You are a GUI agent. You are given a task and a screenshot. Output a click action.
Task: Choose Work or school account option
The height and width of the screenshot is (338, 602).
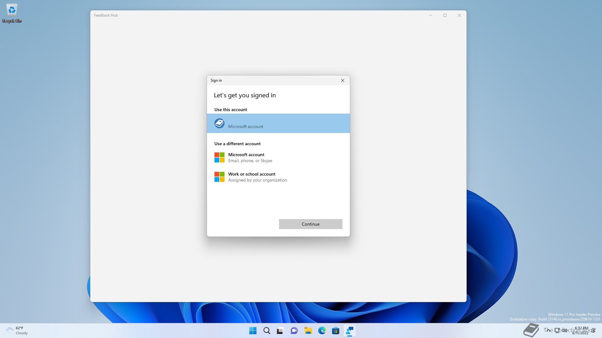278,177
